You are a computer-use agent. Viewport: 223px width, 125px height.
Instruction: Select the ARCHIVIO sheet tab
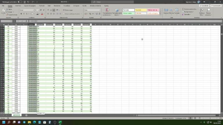(17, 115)
